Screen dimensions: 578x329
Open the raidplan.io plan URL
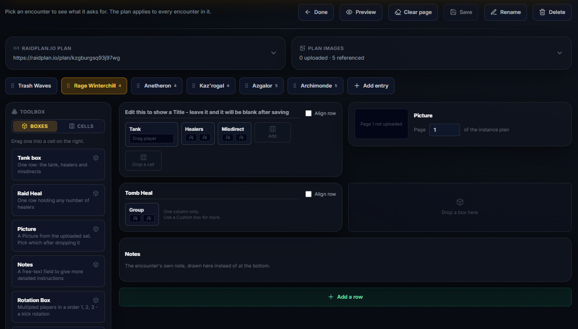[x=66, y=58]
